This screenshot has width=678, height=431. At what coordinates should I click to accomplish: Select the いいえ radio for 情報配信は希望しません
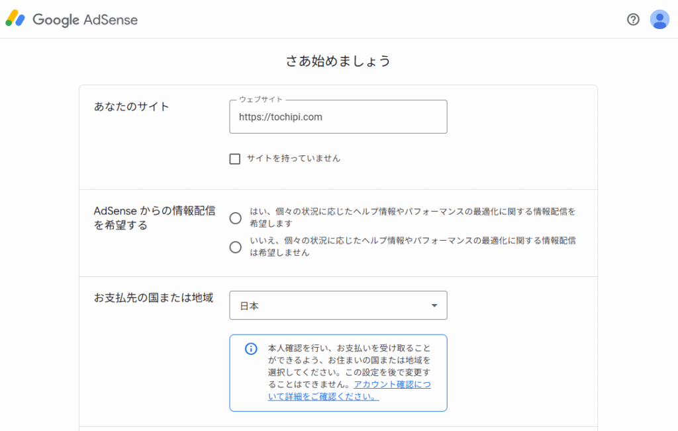pos(235,247)
